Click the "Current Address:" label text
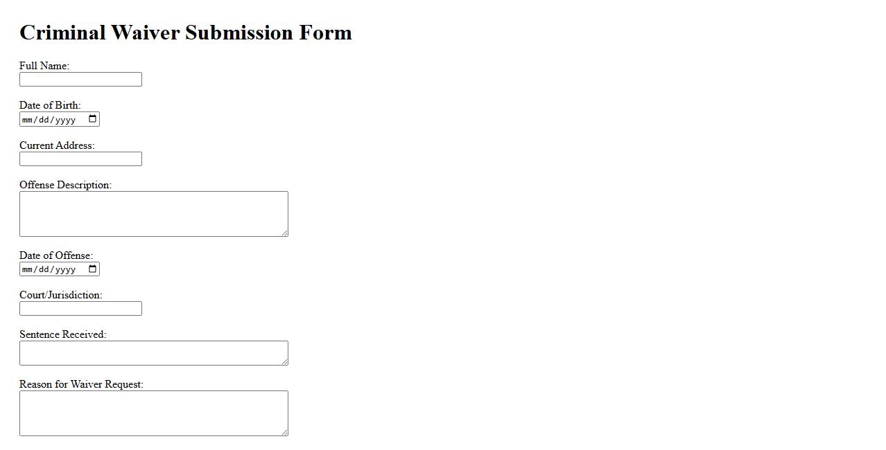Screen dimensions: 886x450 click(x=57, y=145)
